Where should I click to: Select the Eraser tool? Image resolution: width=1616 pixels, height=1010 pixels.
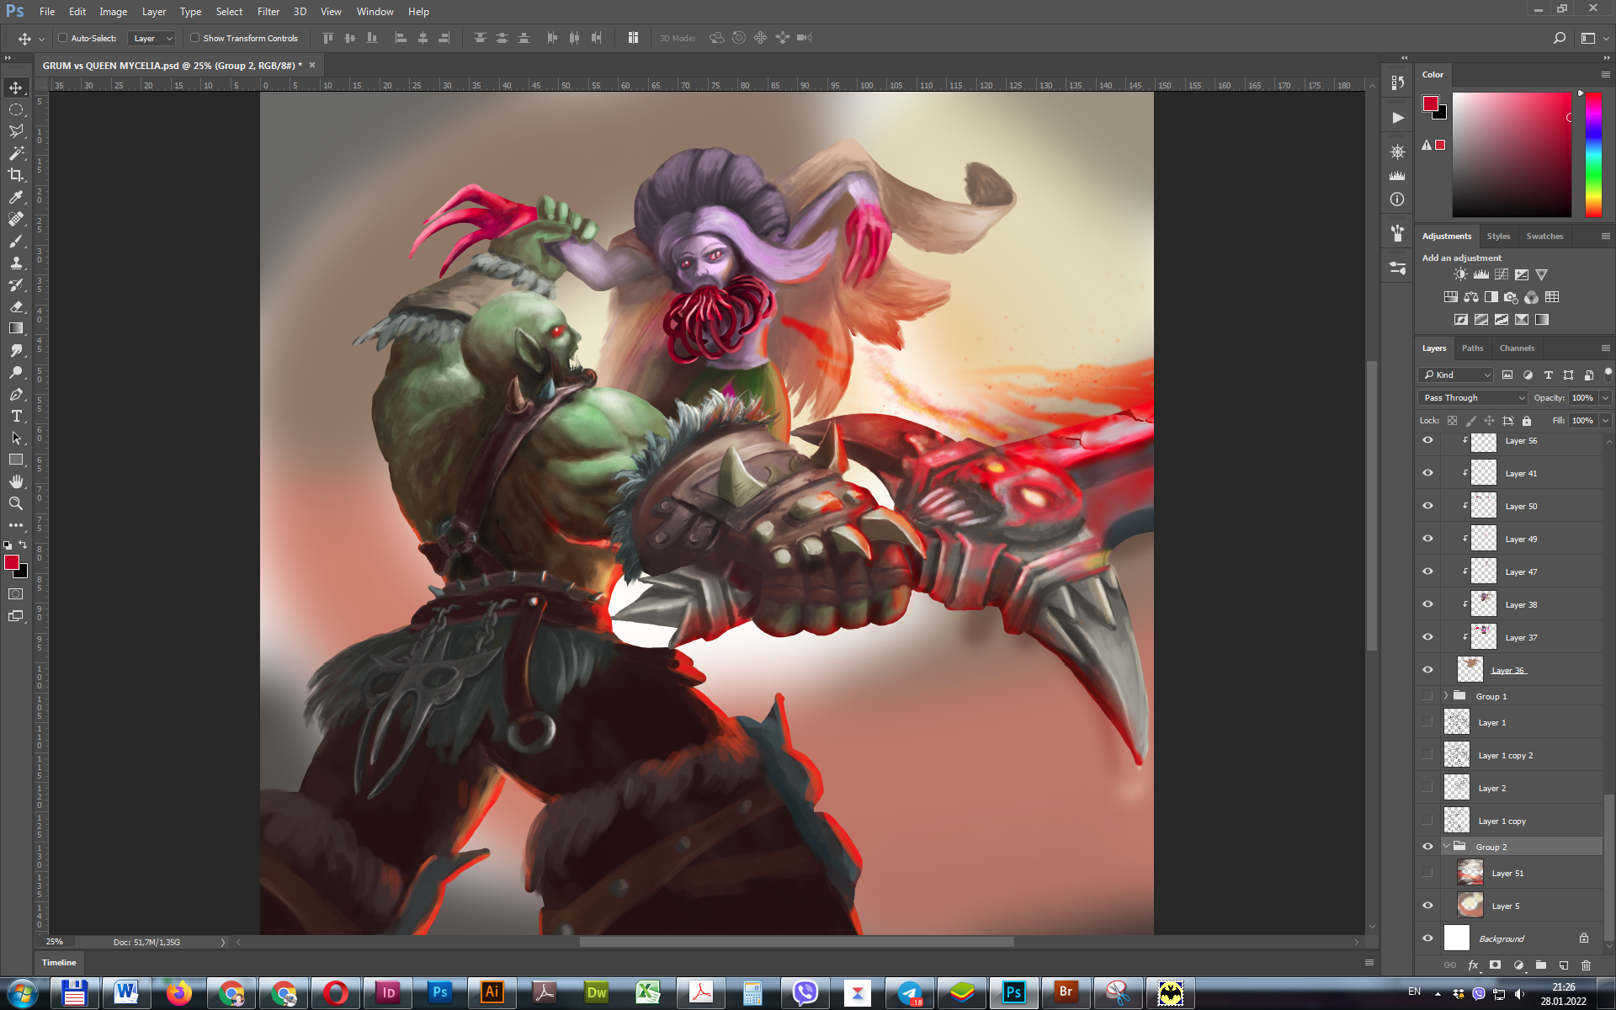click(16, 306)
